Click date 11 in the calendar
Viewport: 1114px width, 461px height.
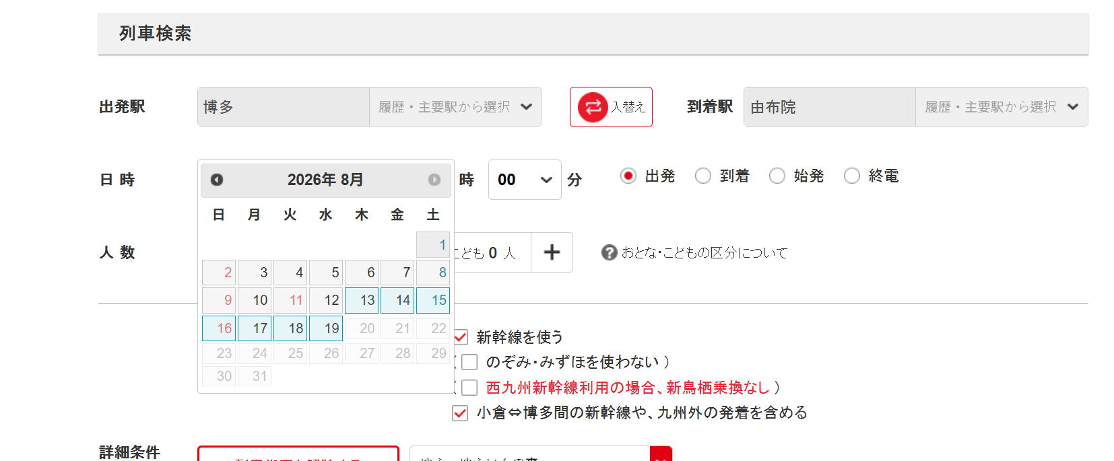point(290,300)
